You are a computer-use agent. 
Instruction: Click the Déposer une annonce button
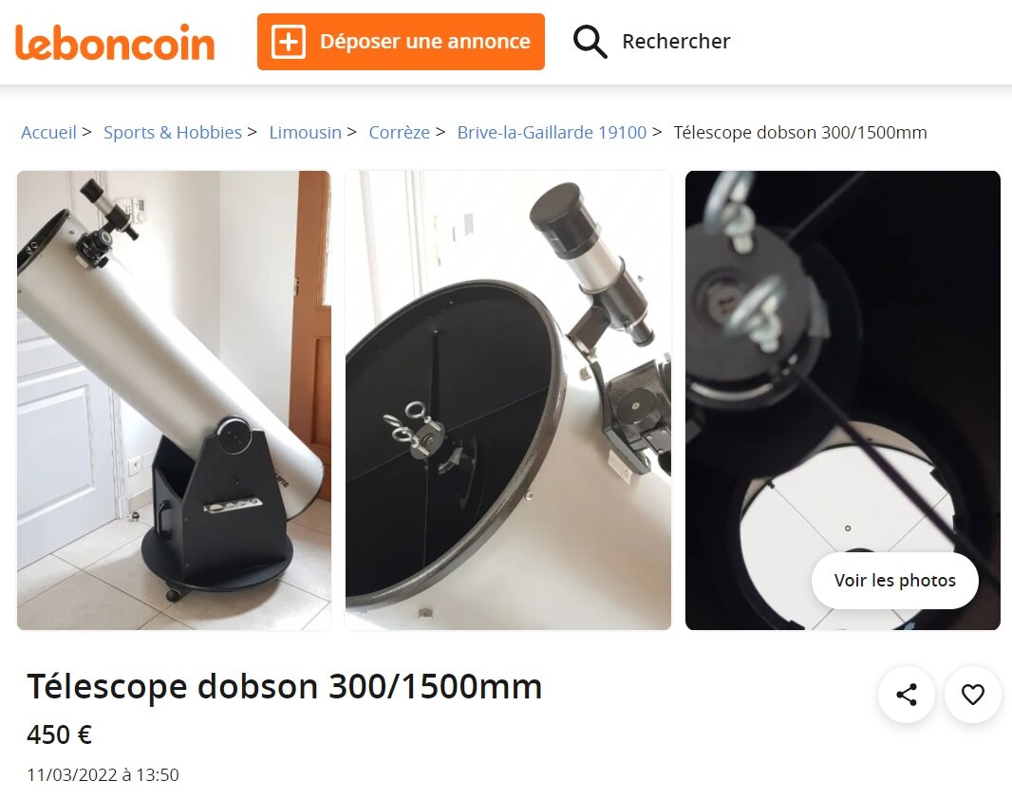[x=401, y=42]
